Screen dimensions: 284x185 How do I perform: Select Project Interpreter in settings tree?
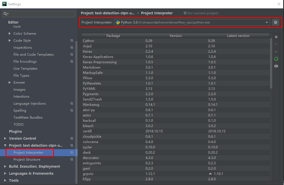pos(29,152)
